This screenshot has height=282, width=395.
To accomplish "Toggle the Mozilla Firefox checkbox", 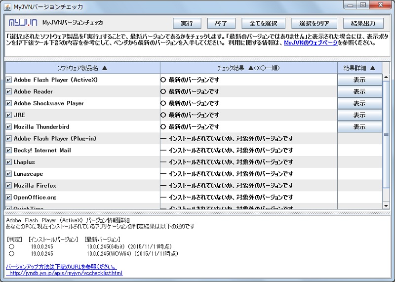I will [x=9, y=186].
